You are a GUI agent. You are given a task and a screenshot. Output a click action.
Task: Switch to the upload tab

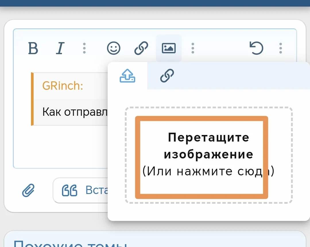[x=127, y=76]
